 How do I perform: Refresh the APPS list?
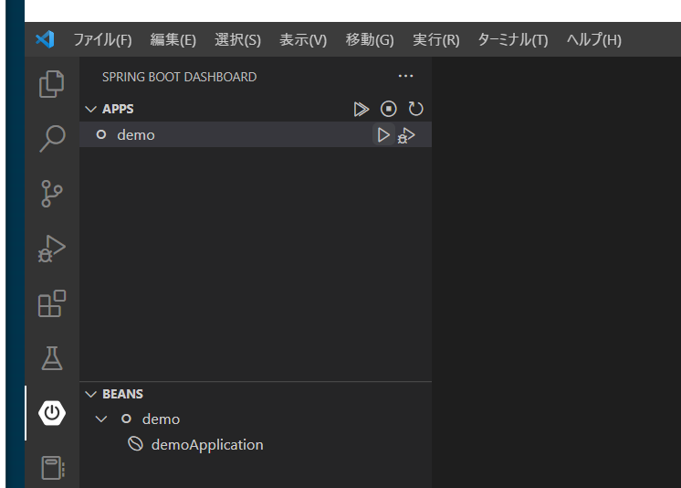(x=416, y=109)
